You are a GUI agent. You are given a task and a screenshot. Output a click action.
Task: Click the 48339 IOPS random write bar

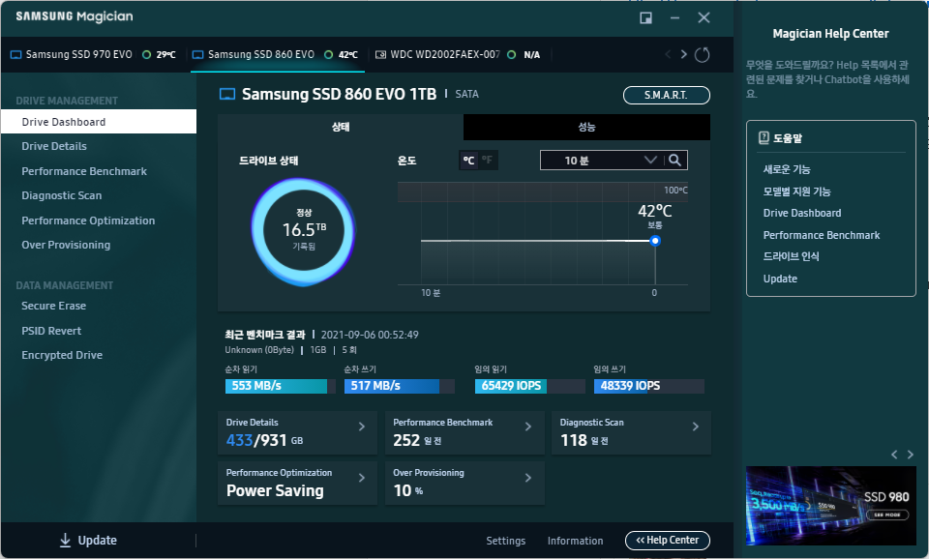click(x=648, y=386)
